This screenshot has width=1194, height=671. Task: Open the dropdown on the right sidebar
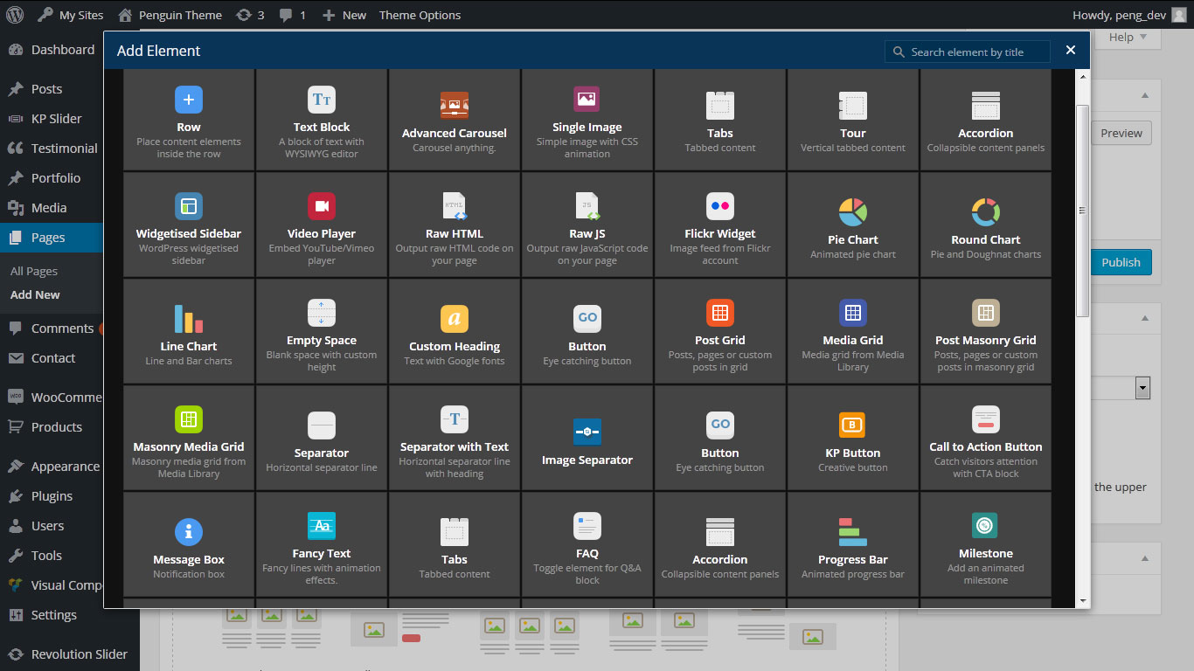1142,387
